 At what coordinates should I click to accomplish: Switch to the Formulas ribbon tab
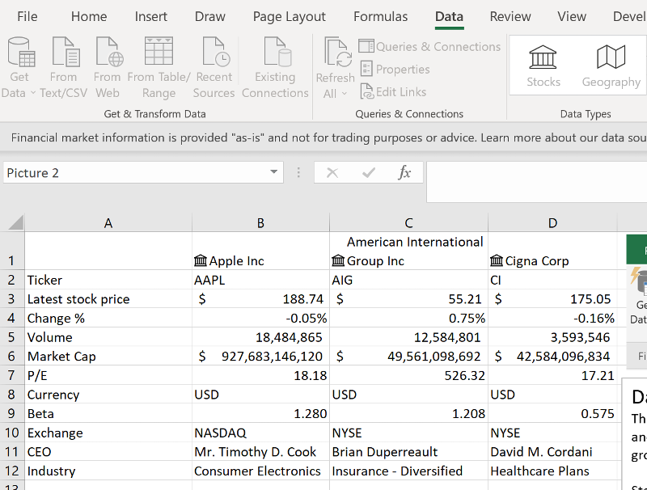pos(380,16)
